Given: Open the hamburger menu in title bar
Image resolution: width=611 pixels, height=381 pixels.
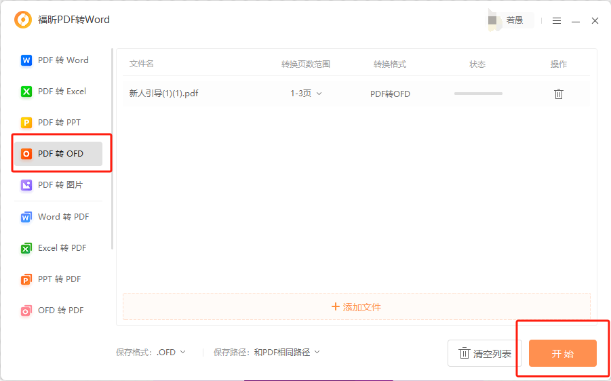Looking at the screenshot, I should 557,21.
